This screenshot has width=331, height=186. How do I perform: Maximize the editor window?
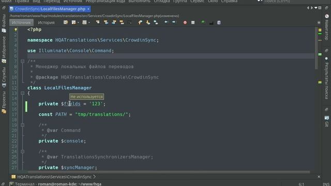pos(320,8)
